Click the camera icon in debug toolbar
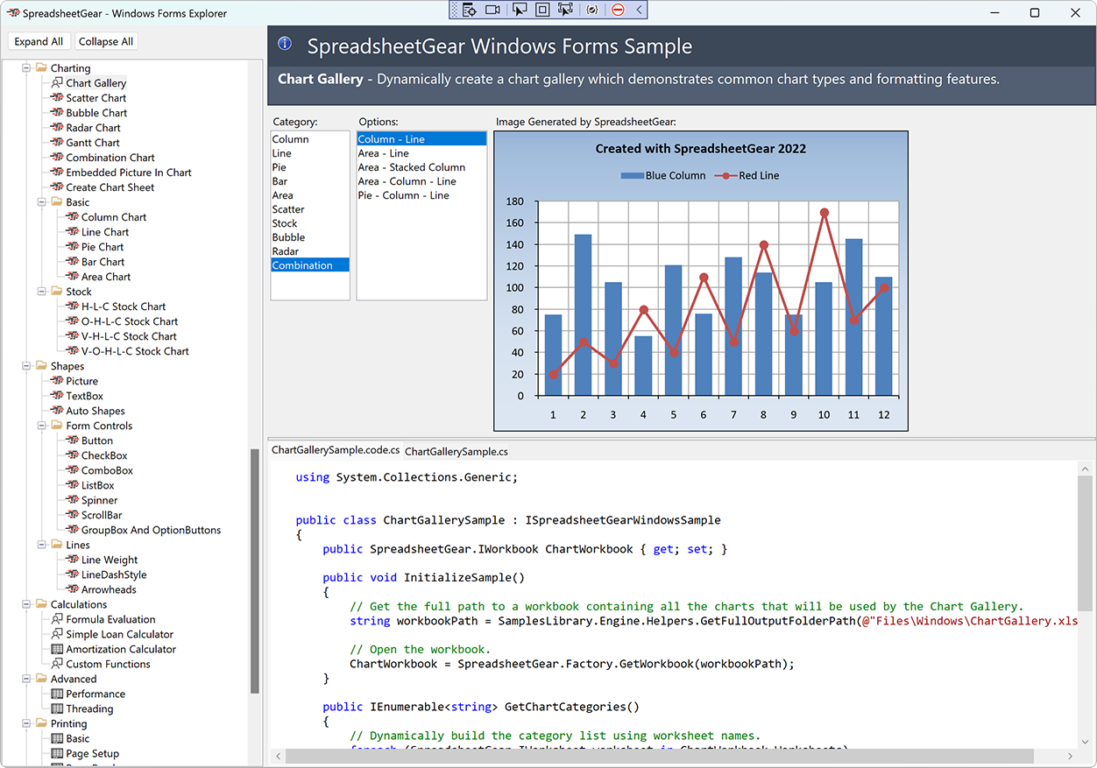The width and height of the screenshot is (1097, 768). coord(492,10)
